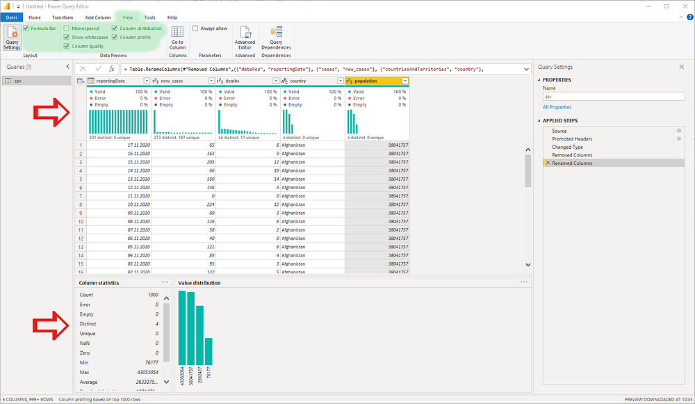The height and width of the screenshot is (404, 695).
Task: Close the Query Settings pane
Action: [x=682, y=67]
